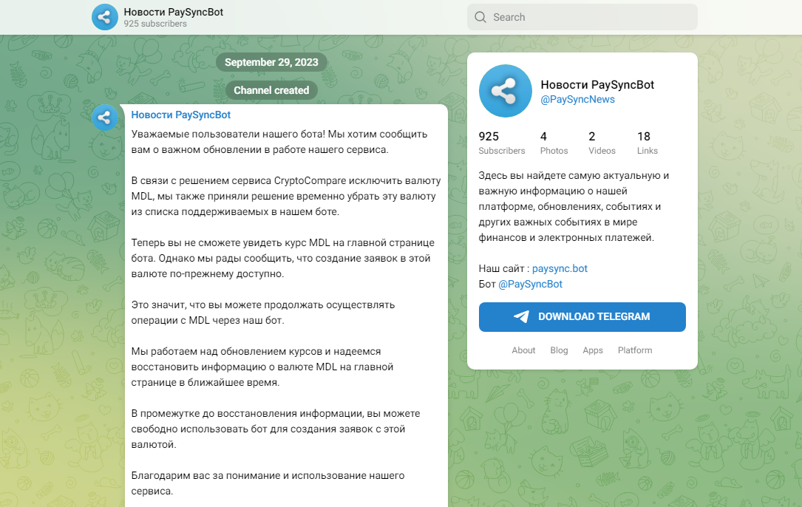The image size is (802, 507).
Task: Click the channel avatar in the header
Action: click(x=104, y=16)
